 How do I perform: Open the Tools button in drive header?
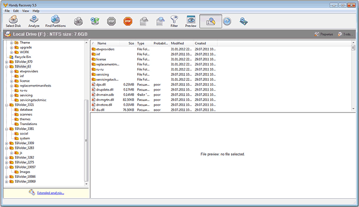click(x=345, y=34)
